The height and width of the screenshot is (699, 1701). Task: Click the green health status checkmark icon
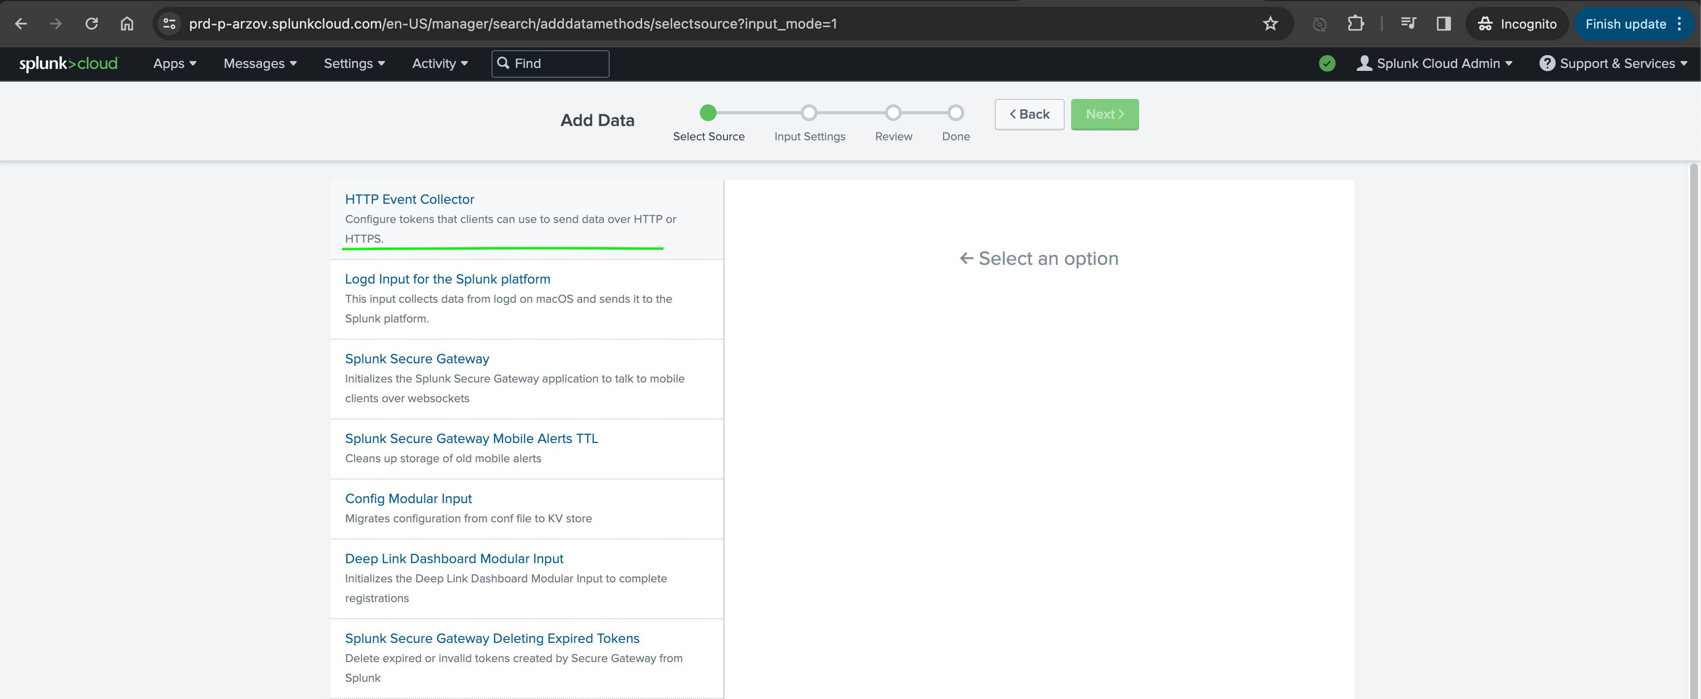tap(1327, 64)
